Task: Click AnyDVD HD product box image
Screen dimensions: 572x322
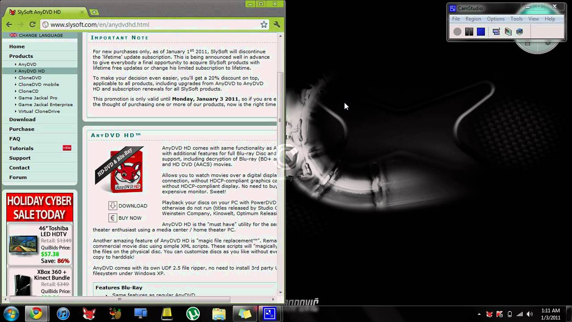Action: (120, 170)
